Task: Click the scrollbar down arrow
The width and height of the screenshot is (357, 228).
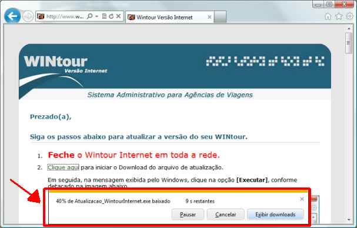Action: coord(349,220)
